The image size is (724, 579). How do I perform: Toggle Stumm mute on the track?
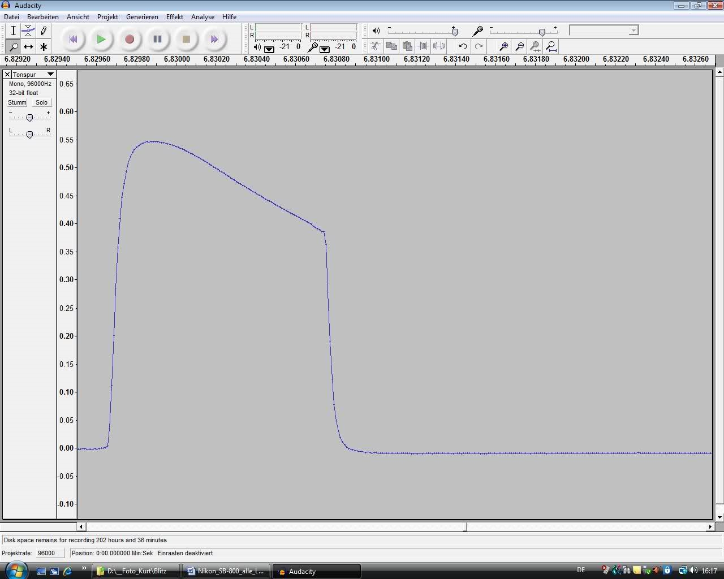click(x=17, y=102)
